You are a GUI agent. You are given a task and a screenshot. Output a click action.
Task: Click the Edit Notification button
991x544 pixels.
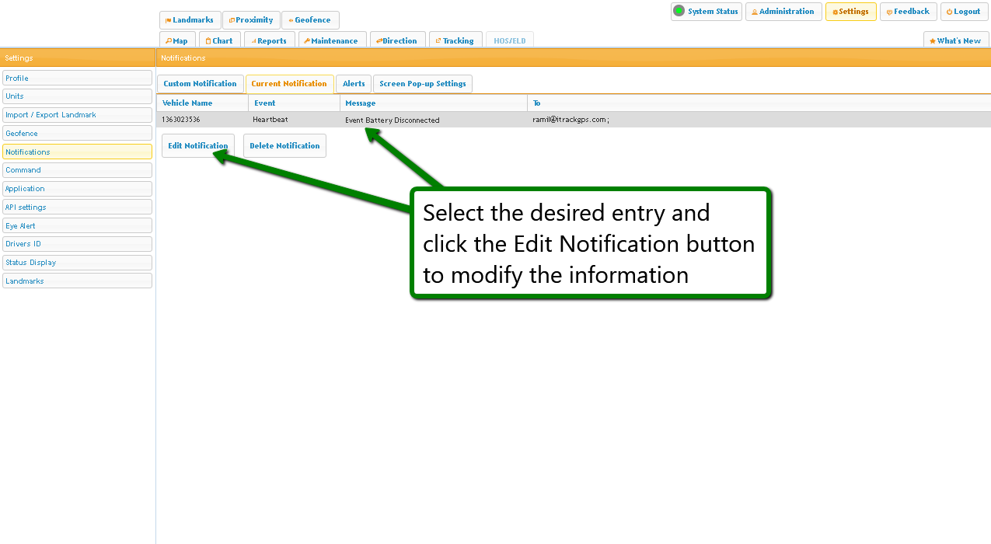197,146
